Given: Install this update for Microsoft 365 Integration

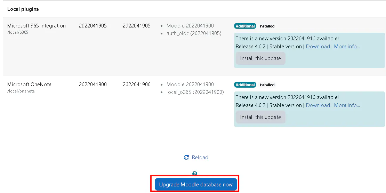Looking at the screenshot, I should pos(260,58).
